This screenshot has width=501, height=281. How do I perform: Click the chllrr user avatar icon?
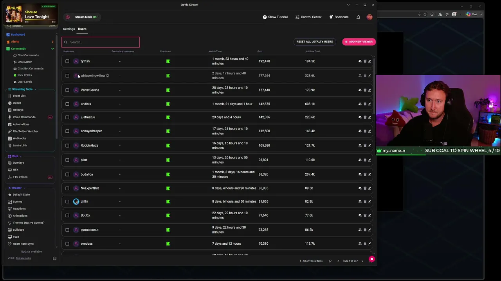76,202
